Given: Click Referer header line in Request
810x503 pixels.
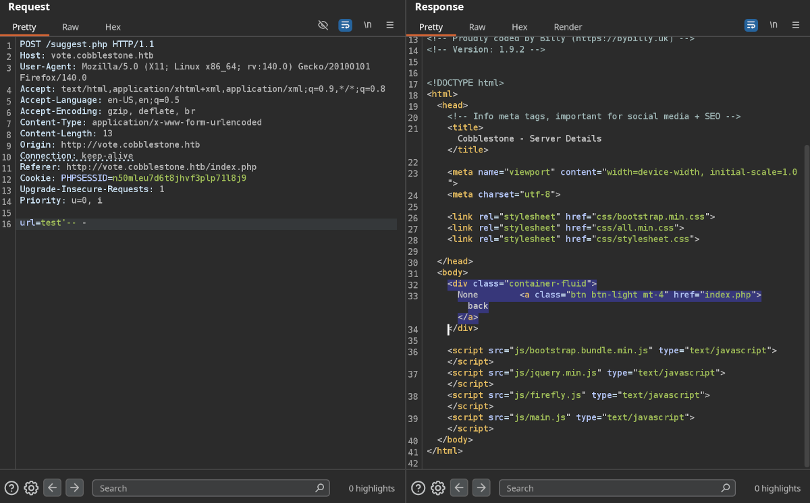Looking at the screenshot, I should 138,167.
